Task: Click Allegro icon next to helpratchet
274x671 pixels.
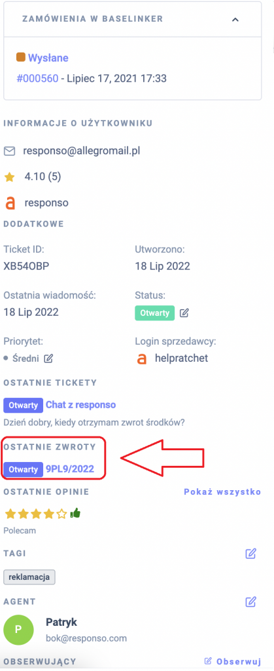Action: (142, 358)
